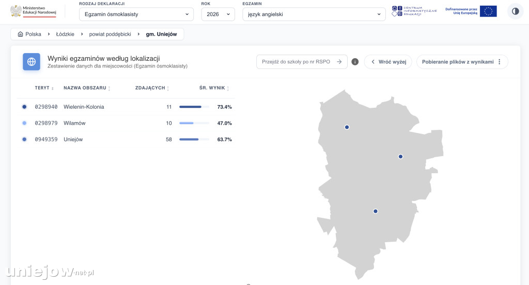This screenshot has height=285, width=529.
Task: Select the eastern map marker point
Action: pos(400,157)
